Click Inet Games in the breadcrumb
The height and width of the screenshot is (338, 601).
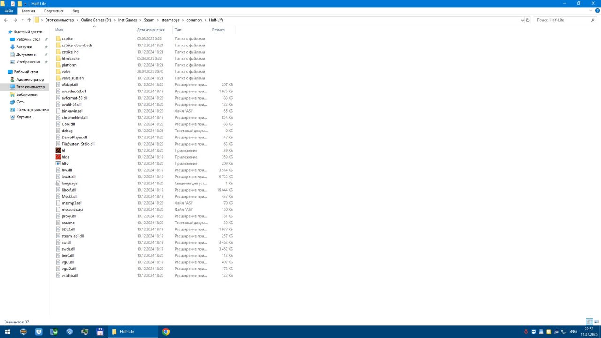point(128,20)
